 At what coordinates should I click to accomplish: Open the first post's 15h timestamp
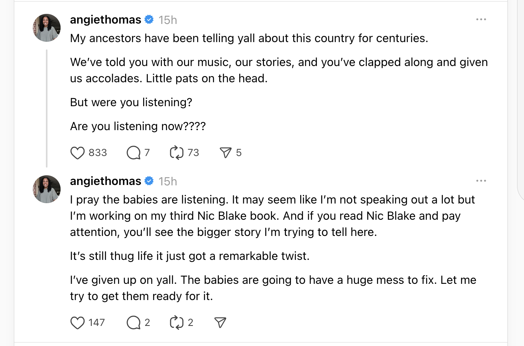pos(168,20)
